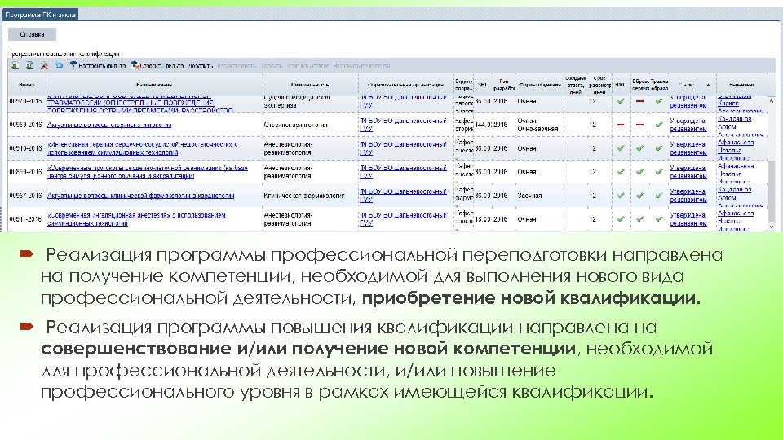
Task: Click the Формы обучения column header
Action: (x=540, y=85)
